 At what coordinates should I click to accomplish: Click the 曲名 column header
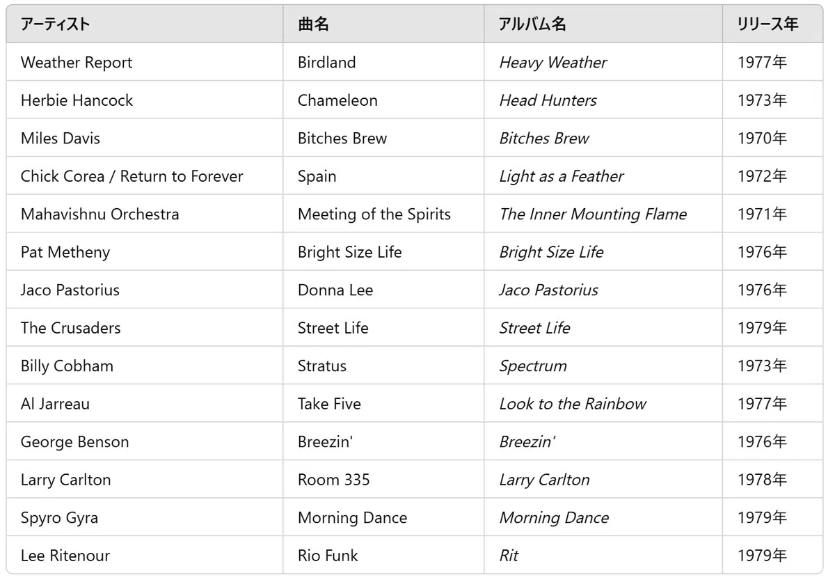click(x=383, y=24)
